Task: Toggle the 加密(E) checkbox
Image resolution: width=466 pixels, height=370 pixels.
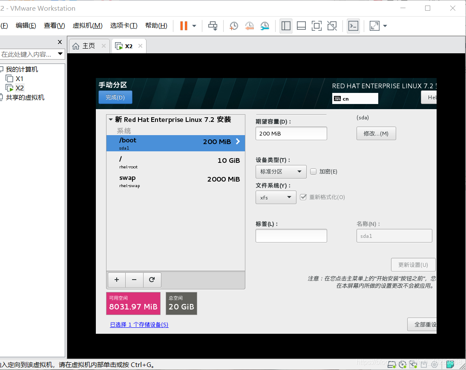Action: point(313,172)
